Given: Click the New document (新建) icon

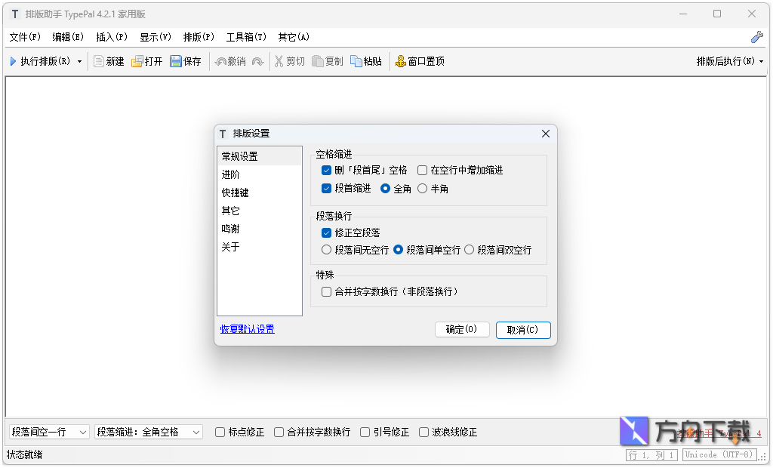Looking at the screenshot, I should [99, 62].
